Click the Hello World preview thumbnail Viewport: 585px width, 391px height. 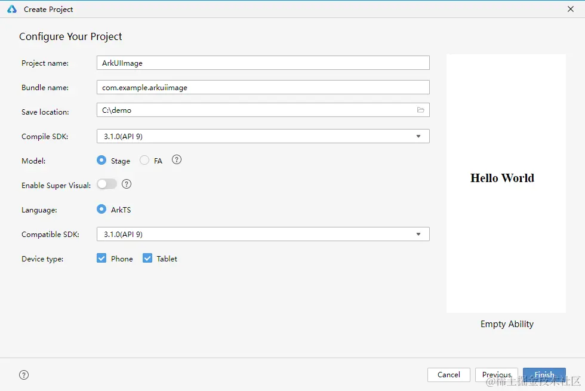(x=506, y=184)
